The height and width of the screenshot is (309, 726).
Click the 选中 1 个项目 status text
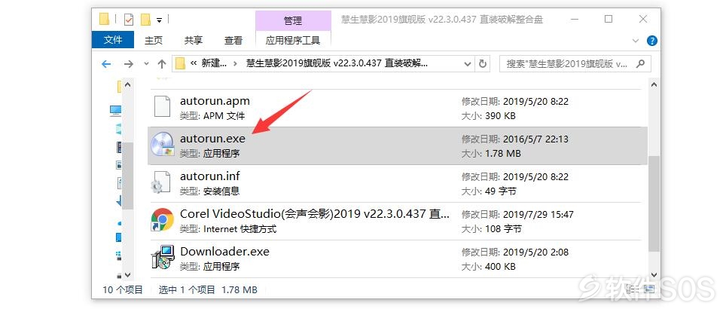click(x=187, y=290)
